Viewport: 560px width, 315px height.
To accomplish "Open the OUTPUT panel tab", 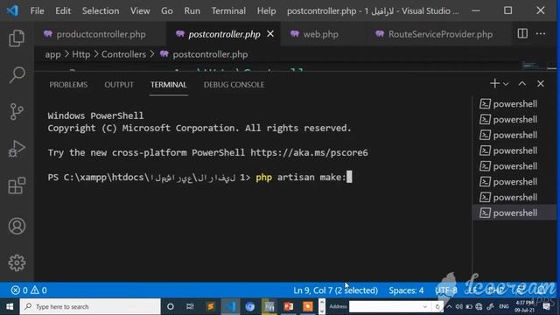I will pos(119,85).
